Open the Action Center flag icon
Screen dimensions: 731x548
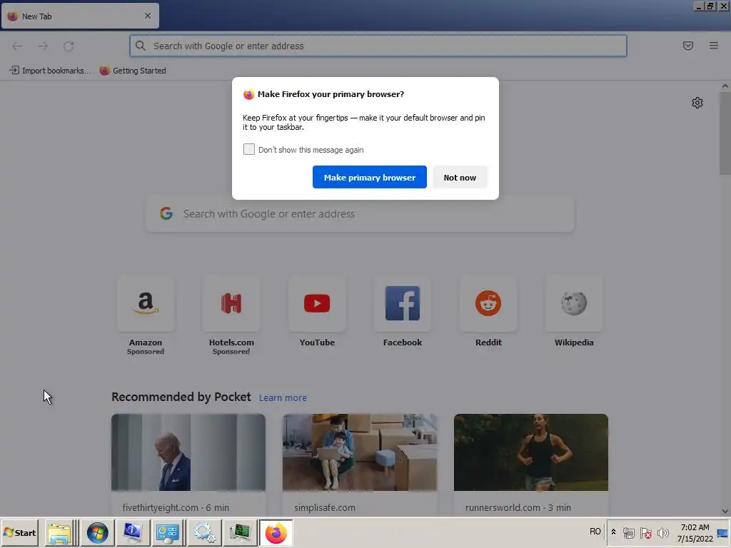click(x=645, y=532)
